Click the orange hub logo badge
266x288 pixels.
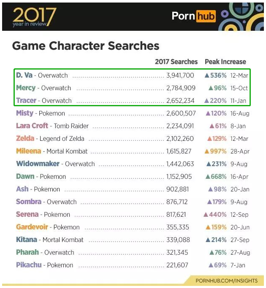tap(206, 16)
